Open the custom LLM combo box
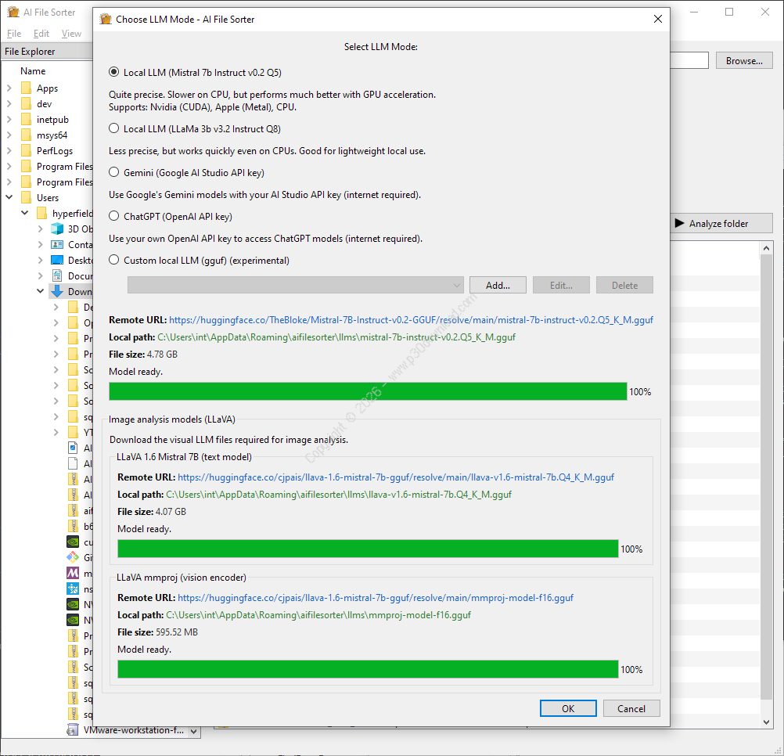The height and width of the screenshot is (756, 784). coord(296,286)
